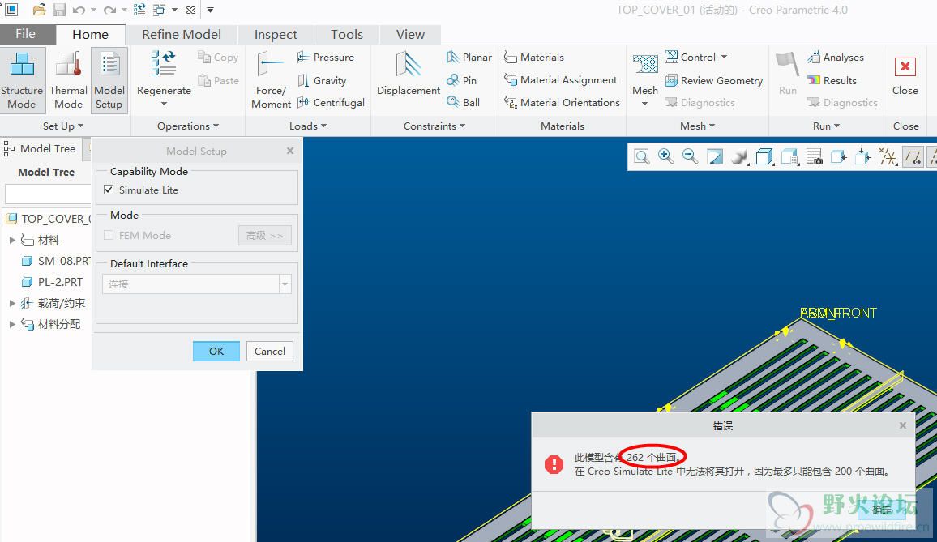
Task: Switch to the Tools tab
Action: pos(347,35)
